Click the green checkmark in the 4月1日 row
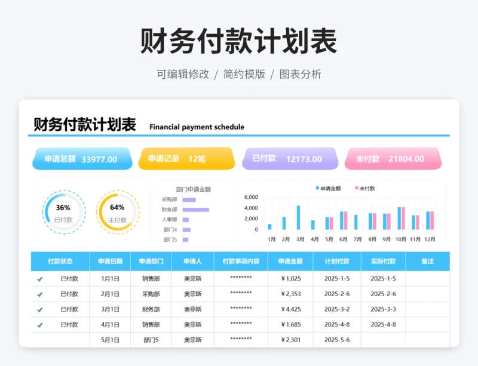 [40, 325]
